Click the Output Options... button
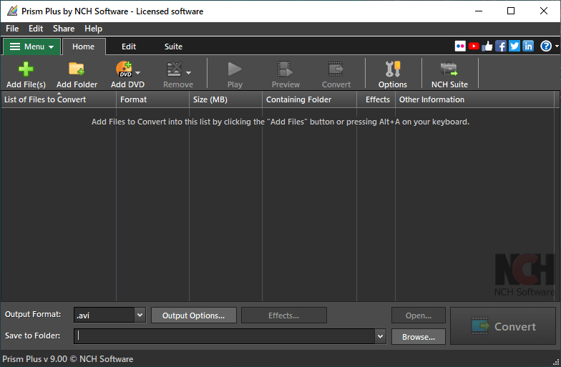 [x=193, y=315]
